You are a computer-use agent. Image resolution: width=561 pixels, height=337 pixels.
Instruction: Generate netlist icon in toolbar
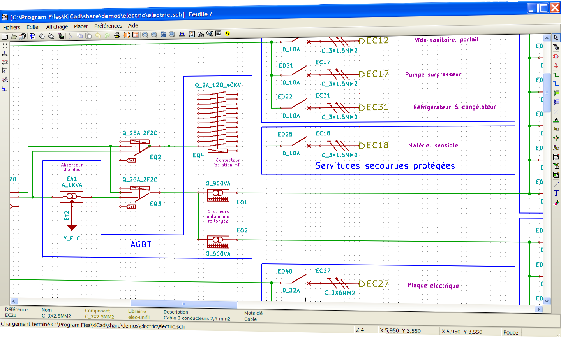(x=192, y=34)
